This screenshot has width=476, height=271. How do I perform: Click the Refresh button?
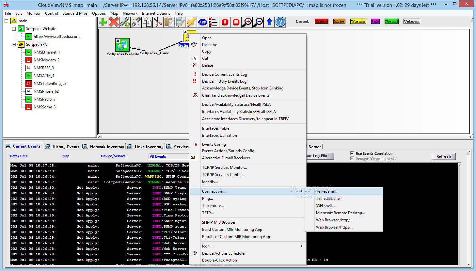point(443,156)
